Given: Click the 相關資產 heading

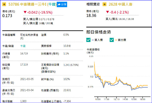Looking at the screenshot, I should click(93, 4).
